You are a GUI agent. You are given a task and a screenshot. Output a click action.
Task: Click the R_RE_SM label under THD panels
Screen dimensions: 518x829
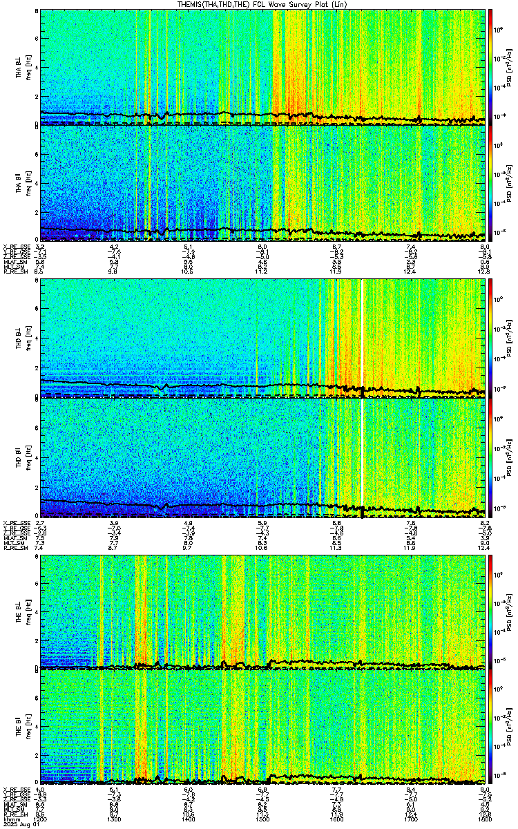(x=17, y=548)
